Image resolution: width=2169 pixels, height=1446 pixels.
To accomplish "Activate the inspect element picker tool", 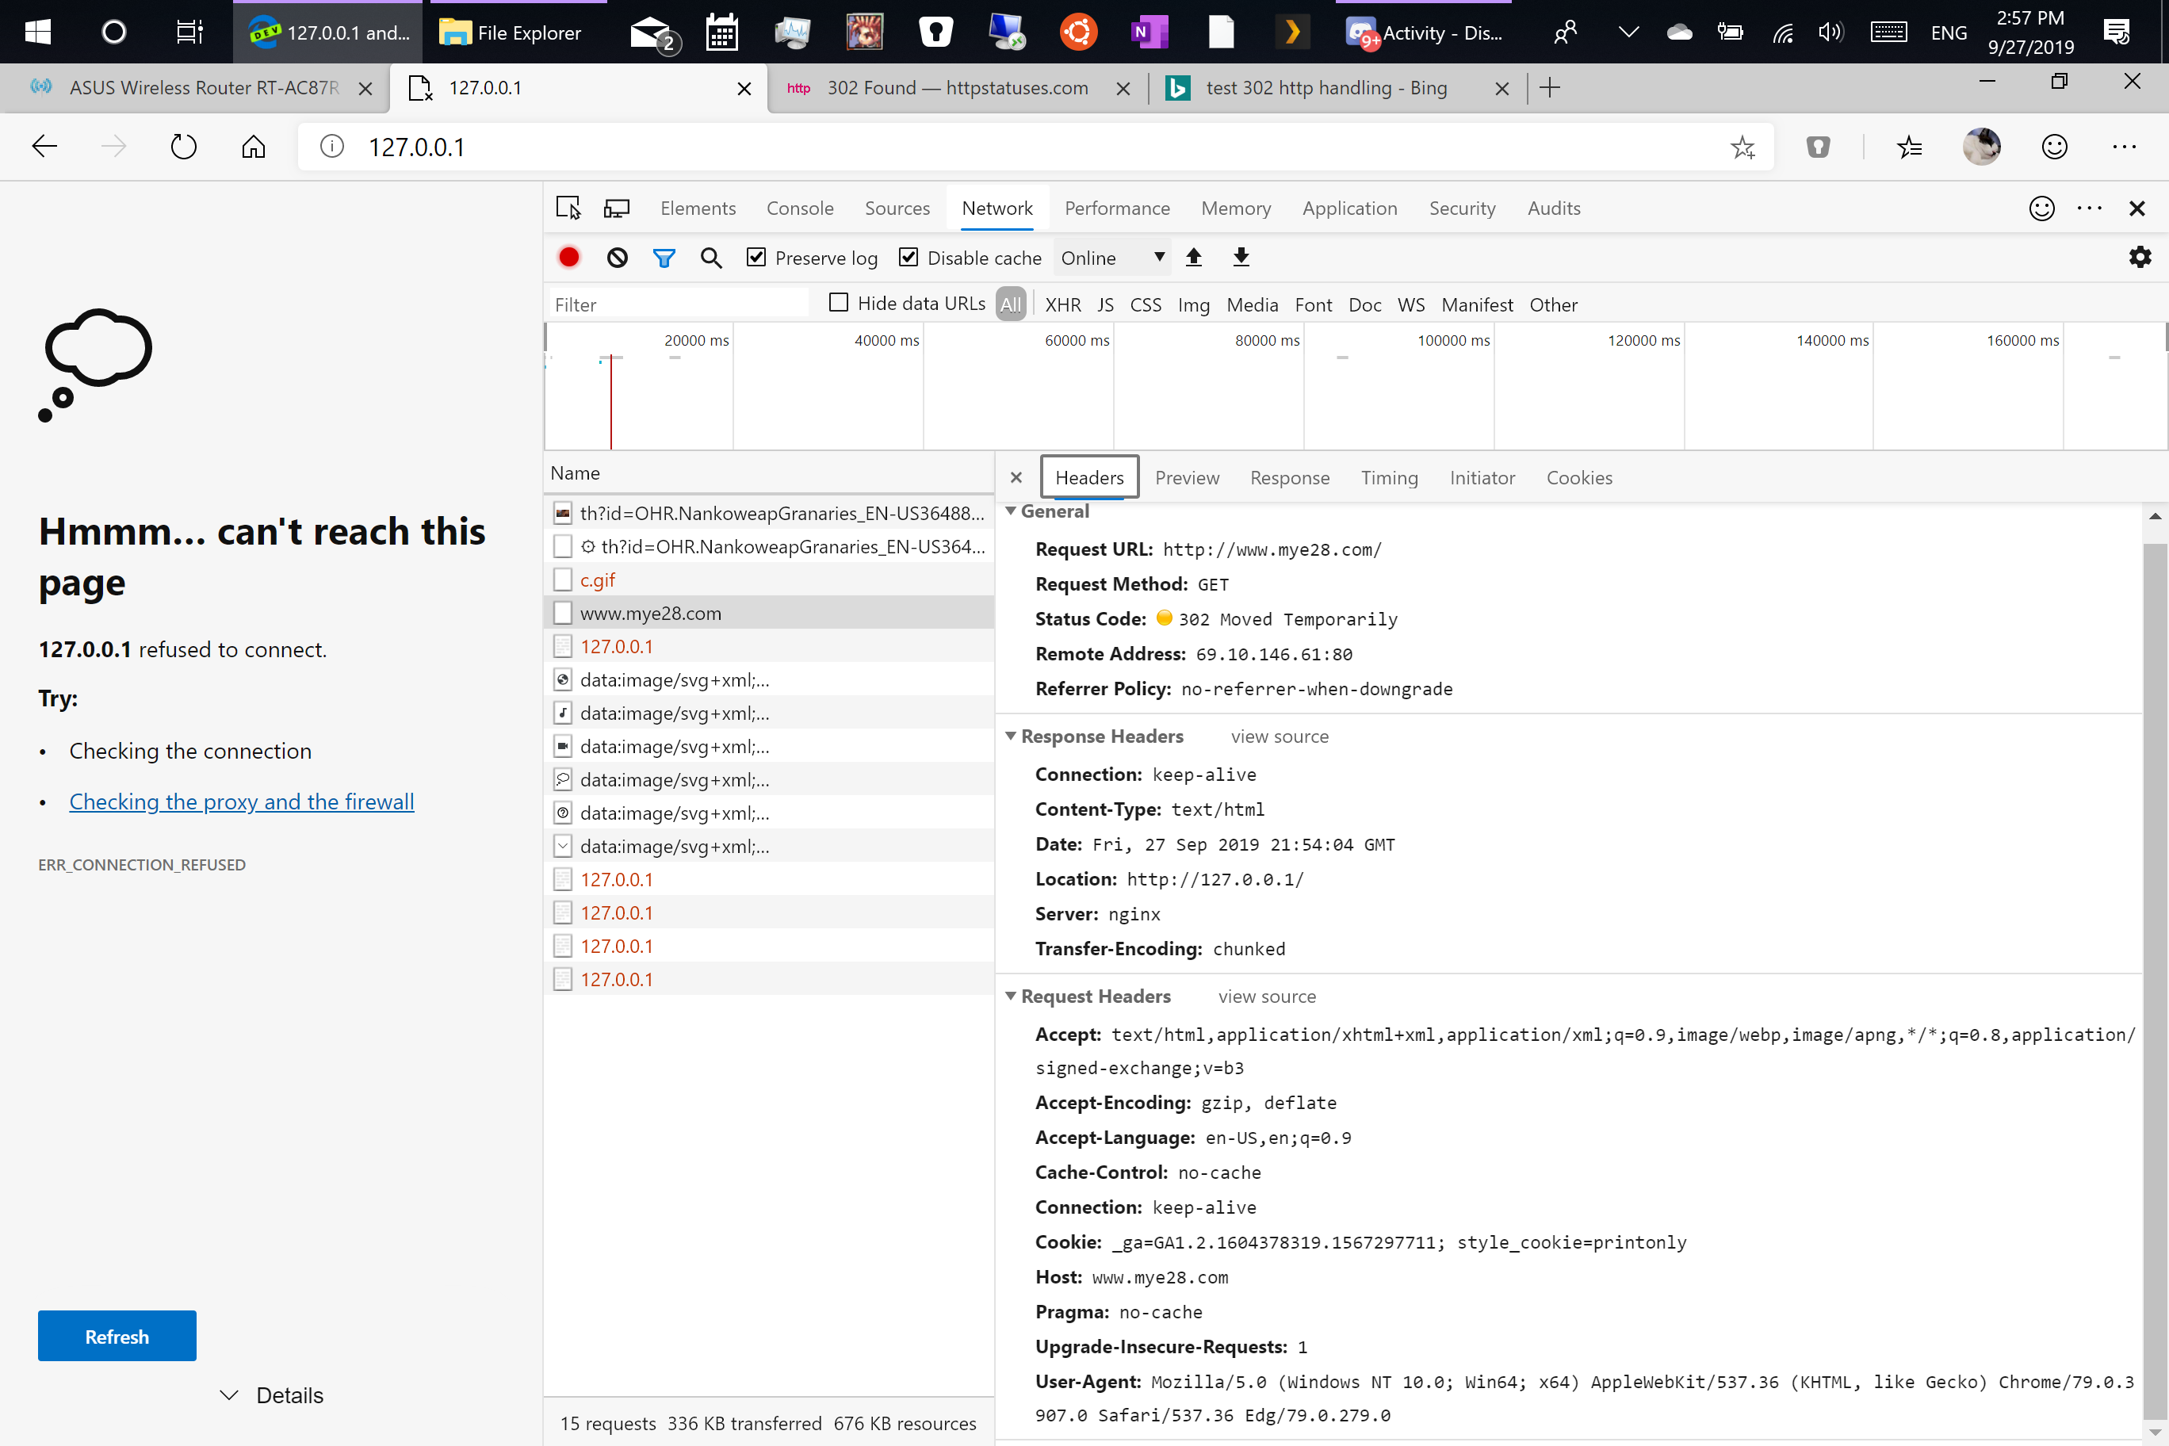I will click(568, 208).
